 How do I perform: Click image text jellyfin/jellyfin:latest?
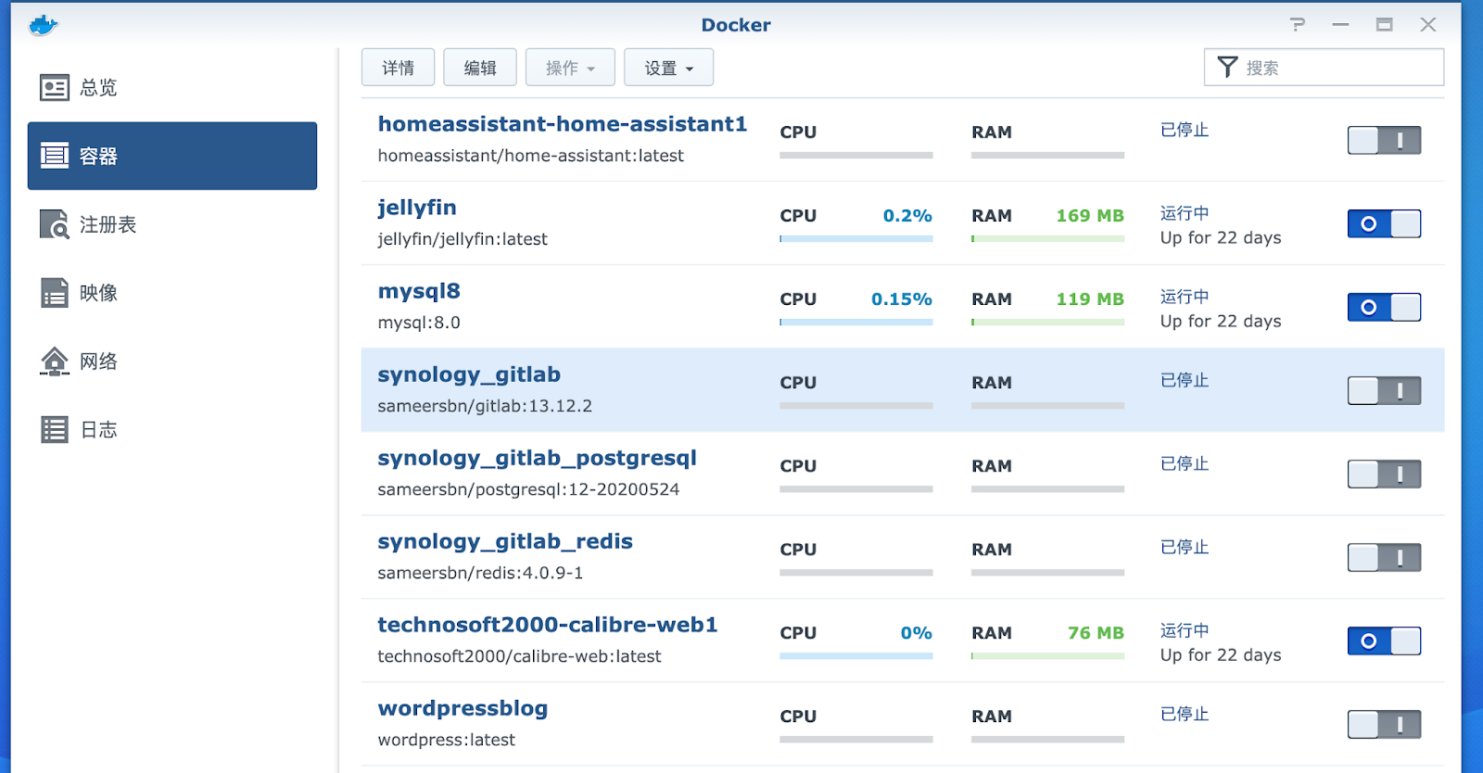463,239
